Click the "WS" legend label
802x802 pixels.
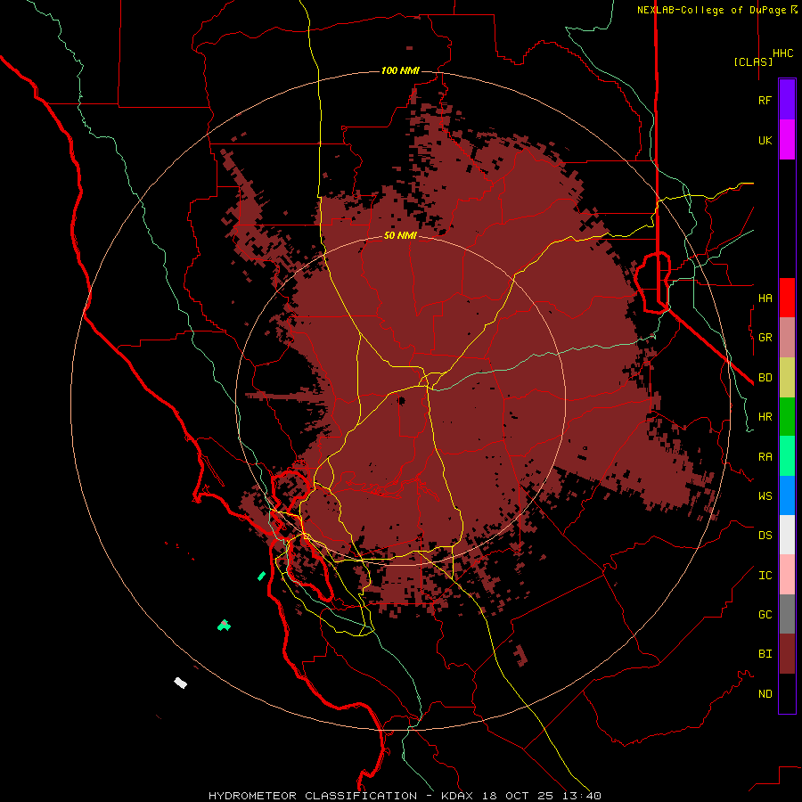pyautogui.click(x=765, y=496)
